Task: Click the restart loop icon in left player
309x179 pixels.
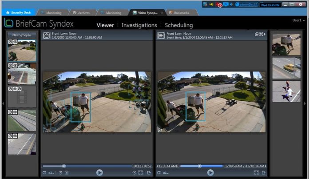Action: 44,172
